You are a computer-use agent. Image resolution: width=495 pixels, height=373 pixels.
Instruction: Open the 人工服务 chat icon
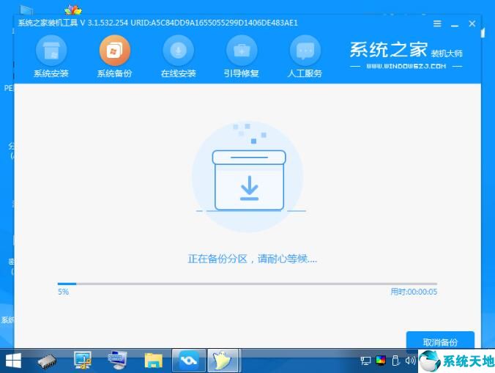[x=305, y=51]
